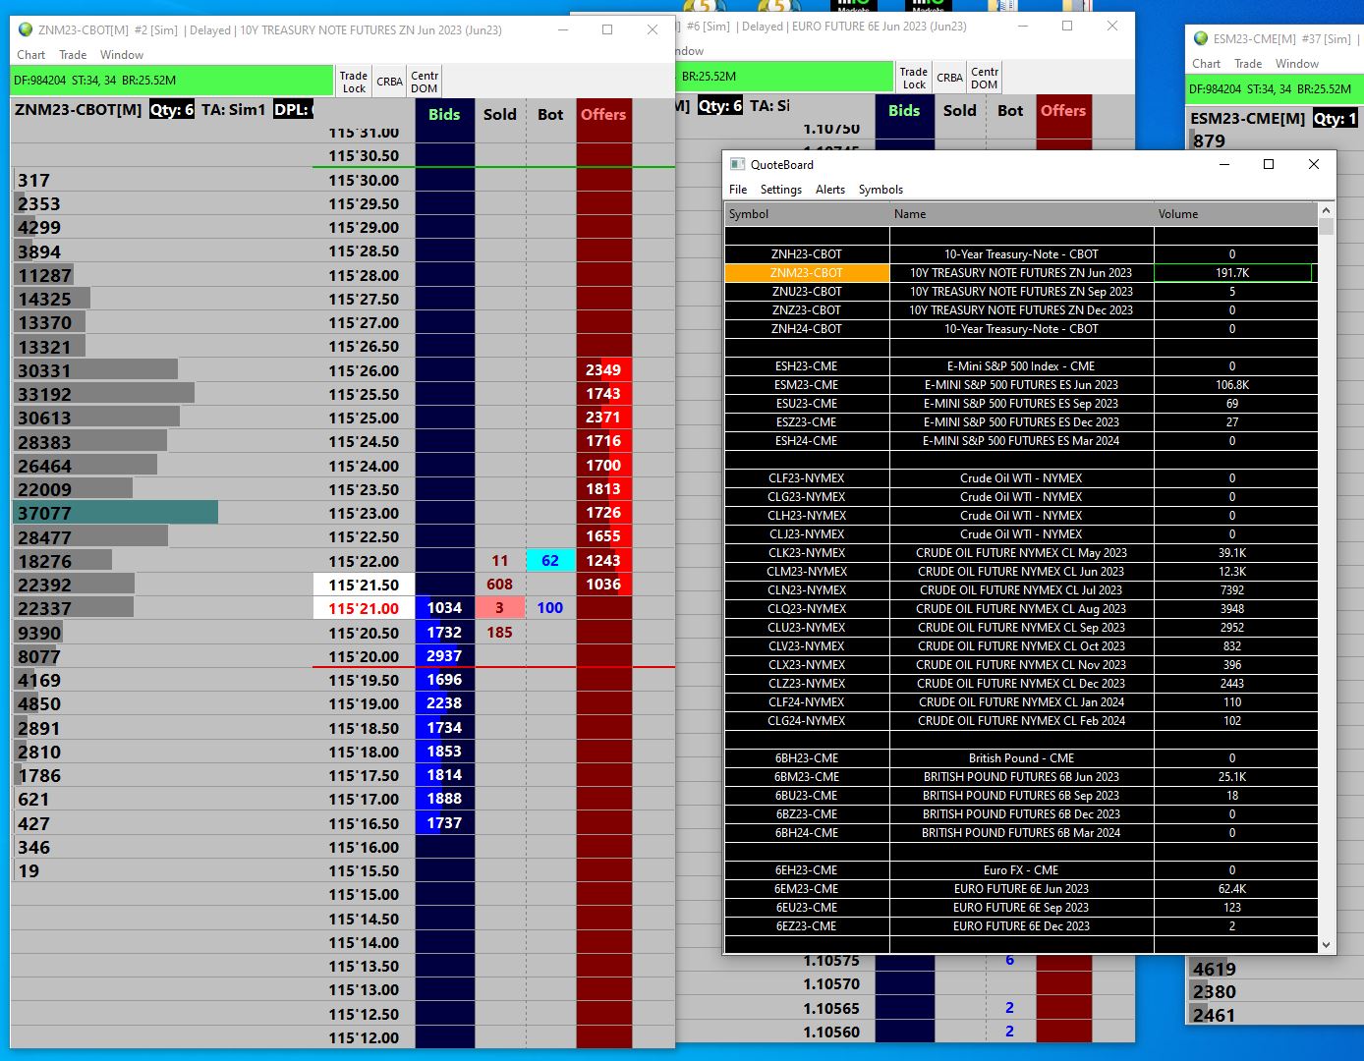Click the green status bar in the ZNM23 window
This screenshot has width=1364, height=1061.
[x=172, y=81]
